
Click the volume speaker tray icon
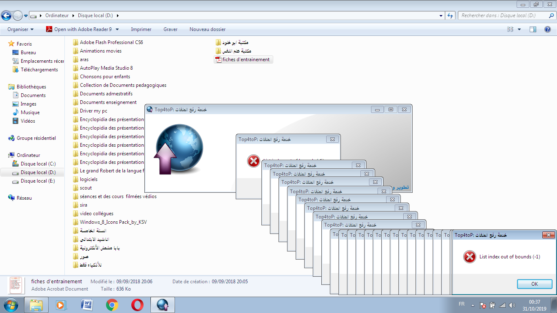coord(512,305)
